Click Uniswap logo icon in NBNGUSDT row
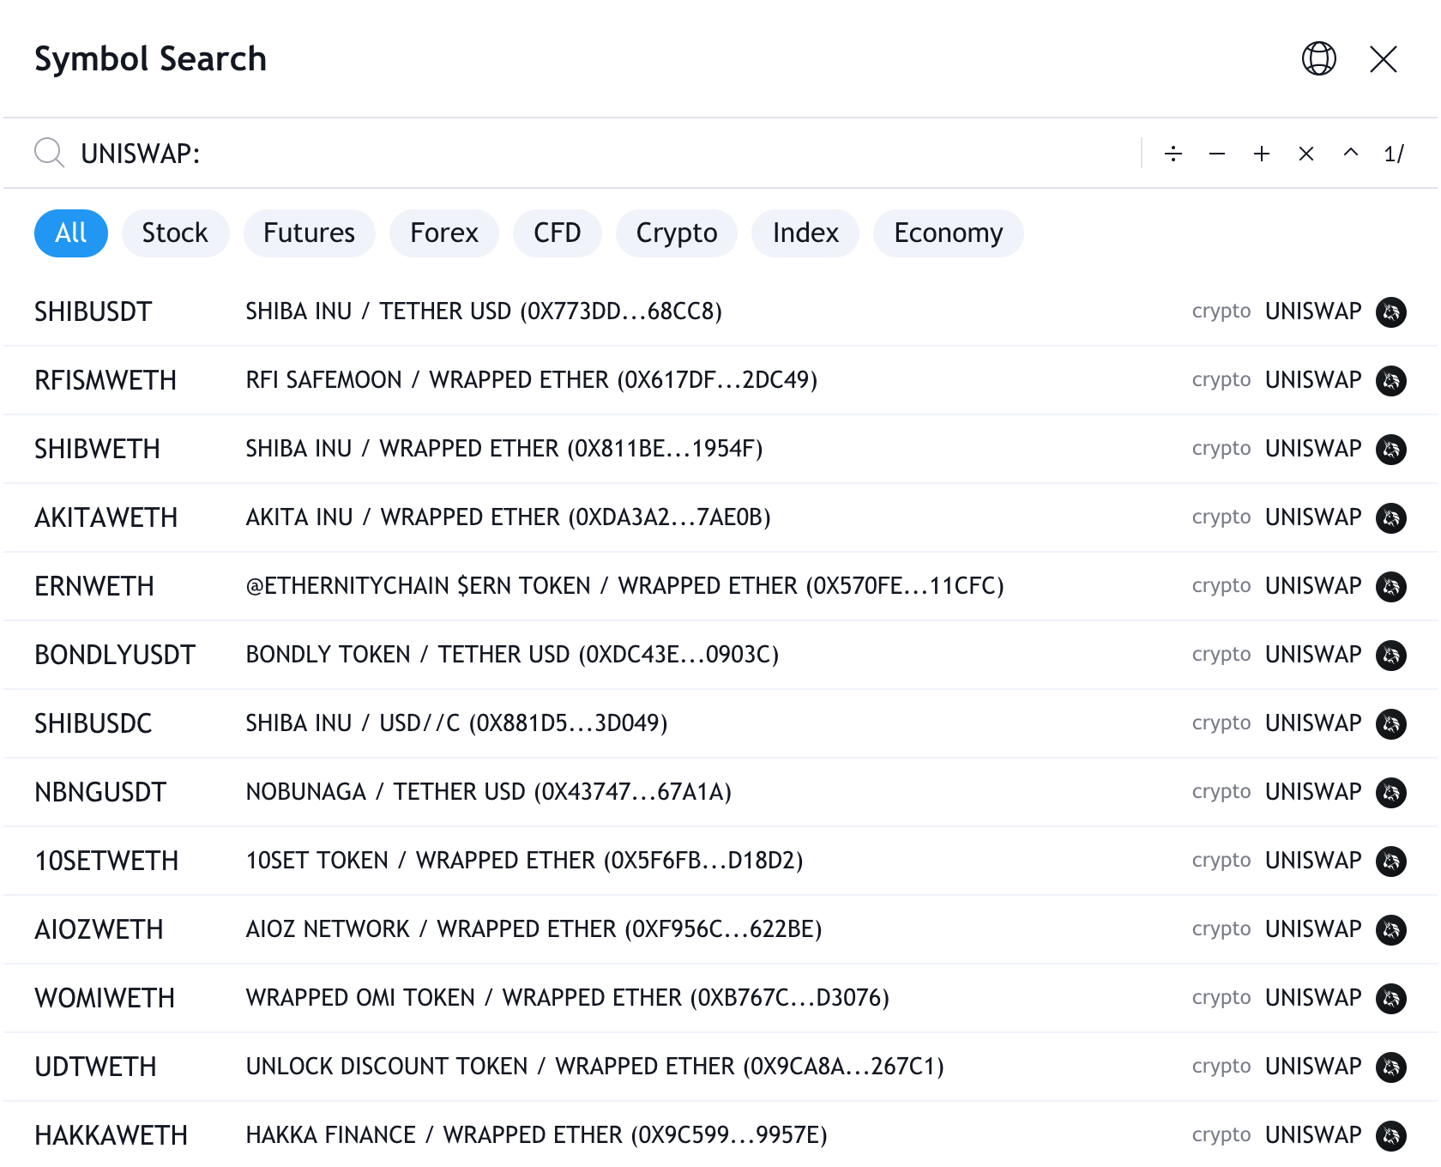 click(x=1391, y=792)
